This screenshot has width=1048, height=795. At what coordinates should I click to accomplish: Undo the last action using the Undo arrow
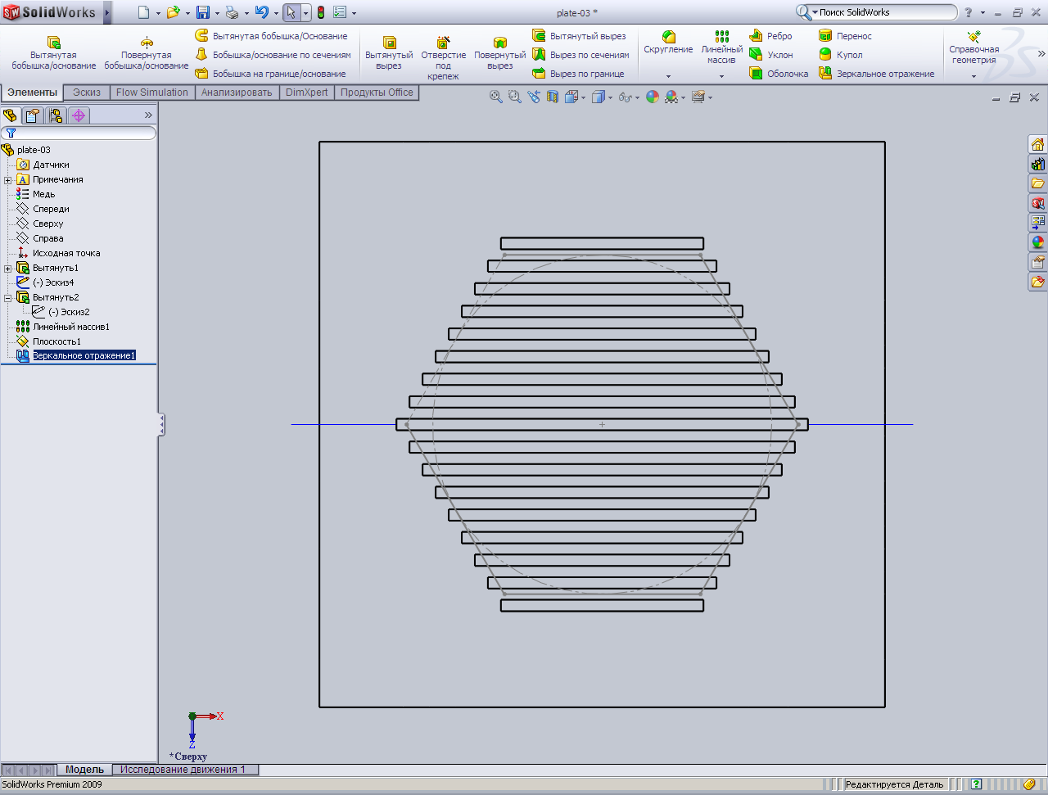(x=262, y=12)
